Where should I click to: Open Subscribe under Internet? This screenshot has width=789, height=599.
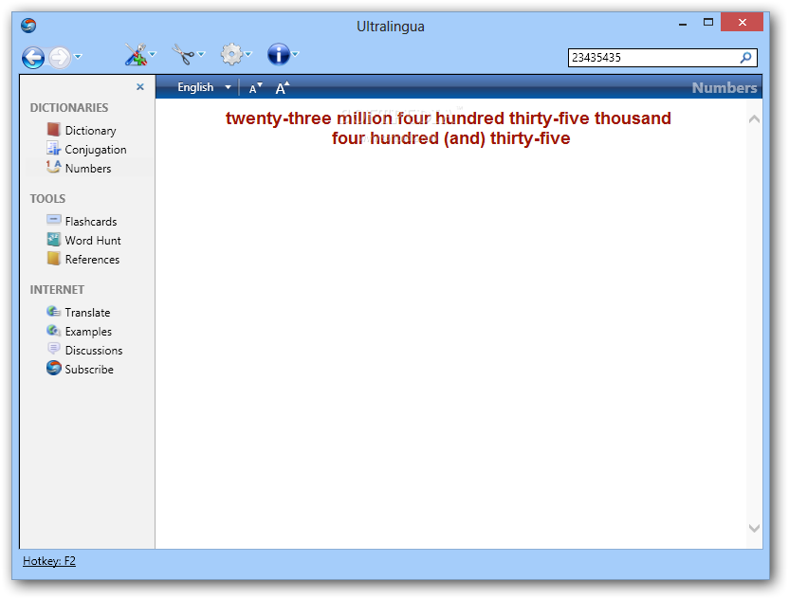[89, 370]
